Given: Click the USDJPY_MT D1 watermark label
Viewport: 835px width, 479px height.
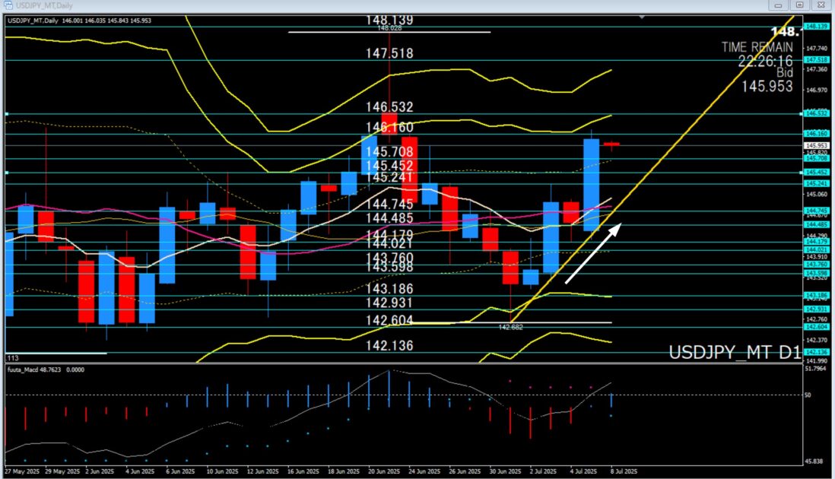Looking at the screenshot, I should (x=734, y=353).
